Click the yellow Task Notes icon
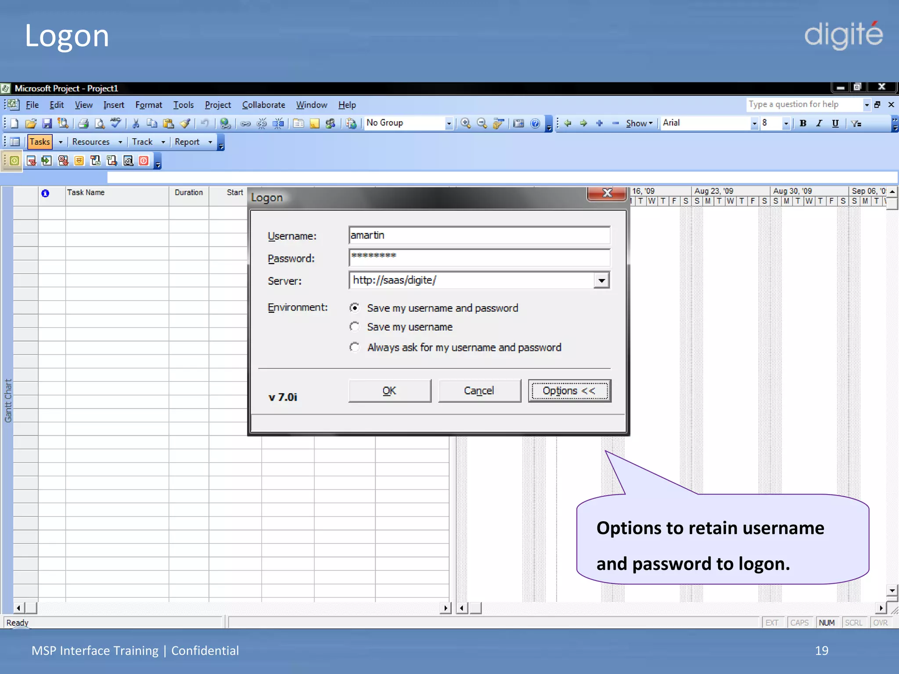 pyautogui.click(x=314, y=123)
